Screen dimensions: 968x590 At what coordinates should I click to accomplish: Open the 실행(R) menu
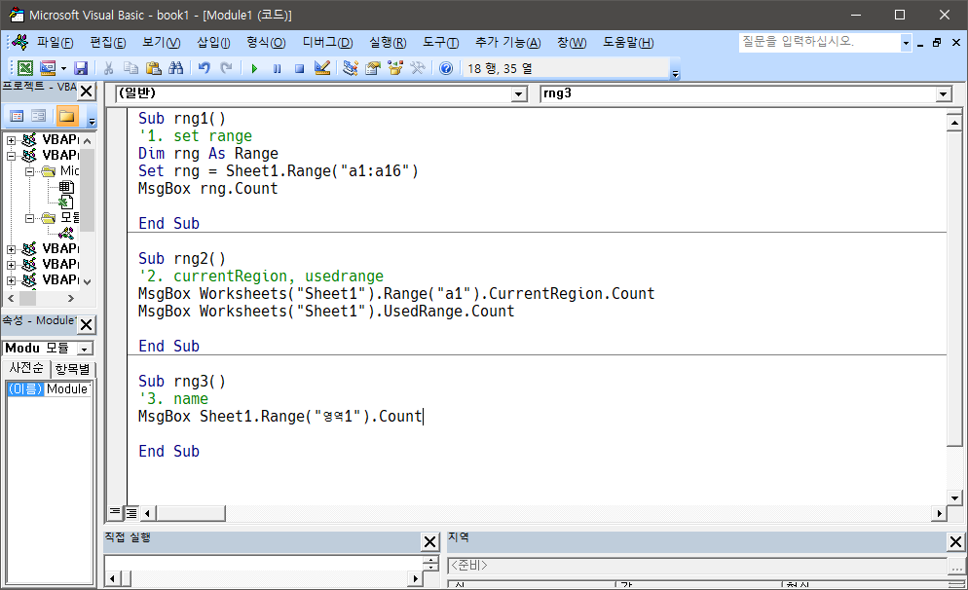point(388,43)
